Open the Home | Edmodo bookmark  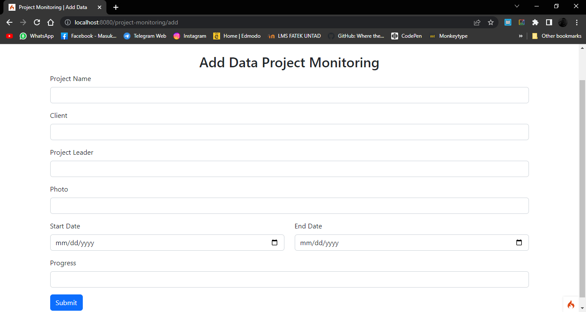(237, 36)
